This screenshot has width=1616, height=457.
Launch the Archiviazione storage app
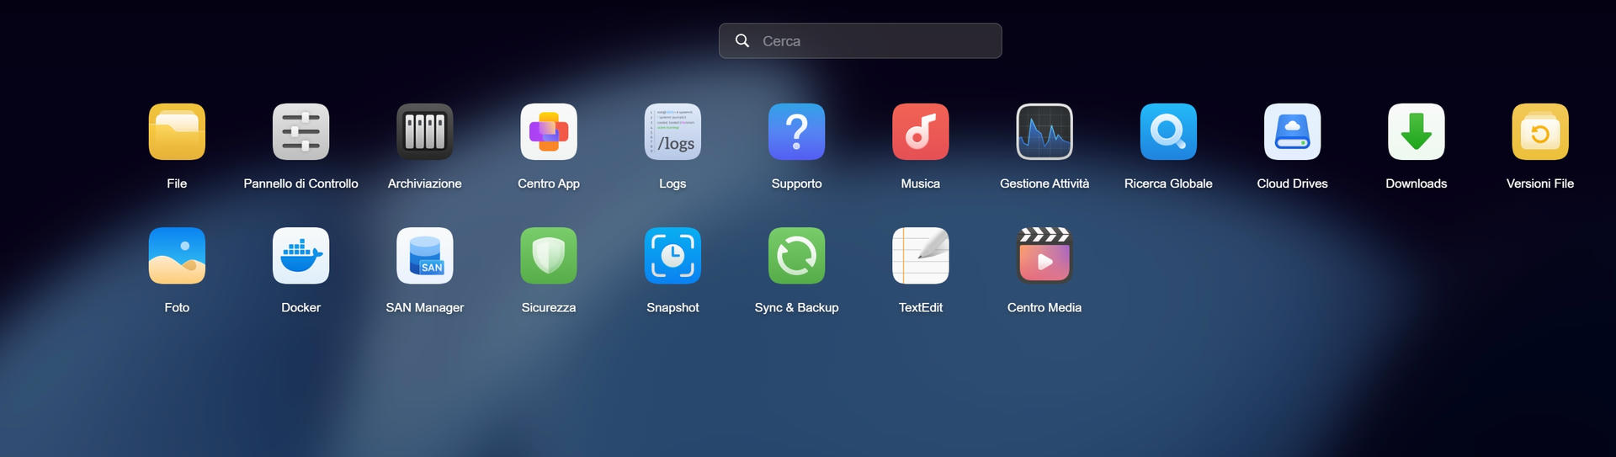pyautogui.click(x=424, y=131)
